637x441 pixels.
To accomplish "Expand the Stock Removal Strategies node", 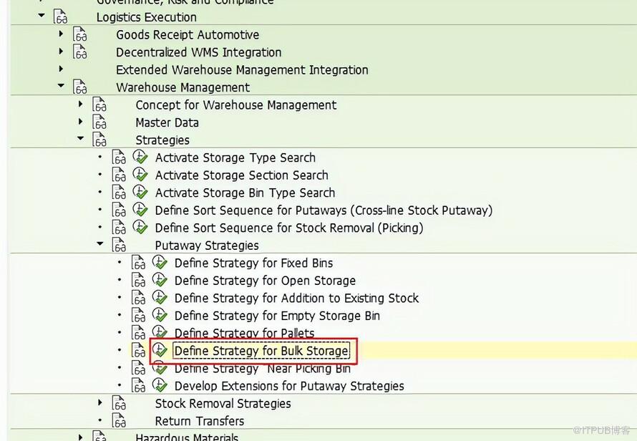I will click(x=100, y=402).
